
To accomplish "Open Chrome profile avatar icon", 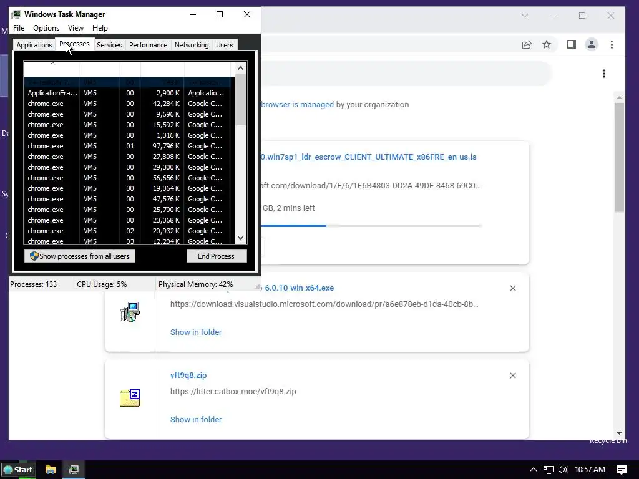I will tap(592, 44).
